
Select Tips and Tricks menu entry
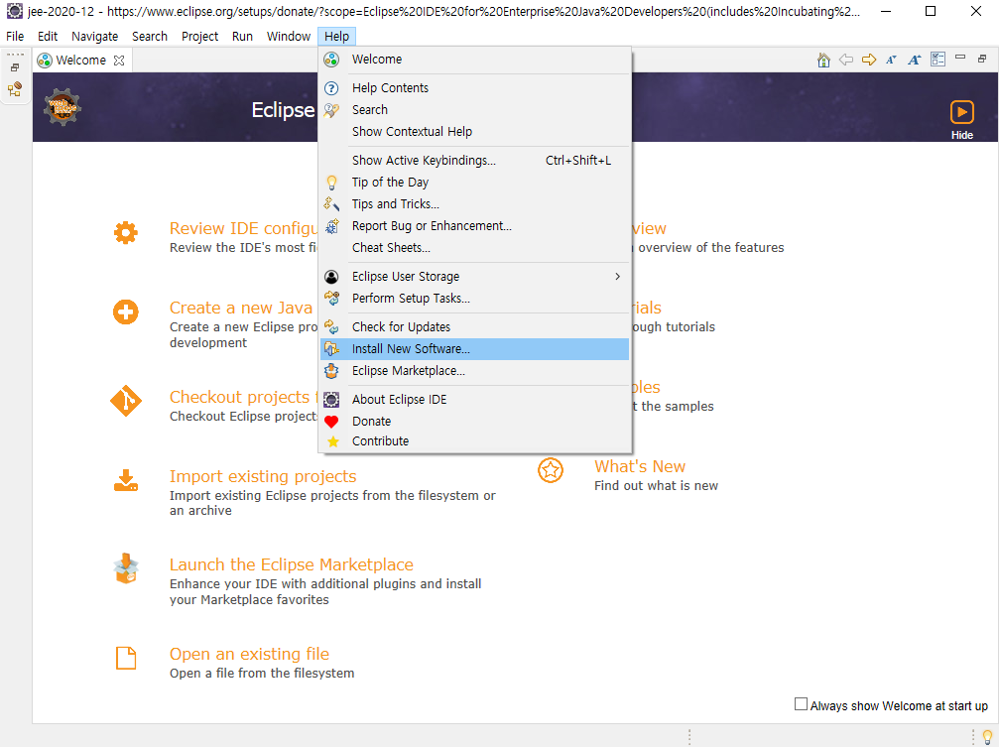click(474, 204)
